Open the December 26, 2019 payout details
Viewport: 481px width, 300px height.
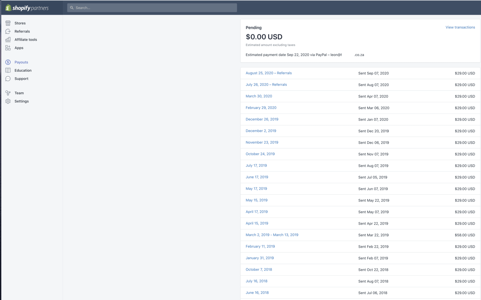tap(262, 119)
